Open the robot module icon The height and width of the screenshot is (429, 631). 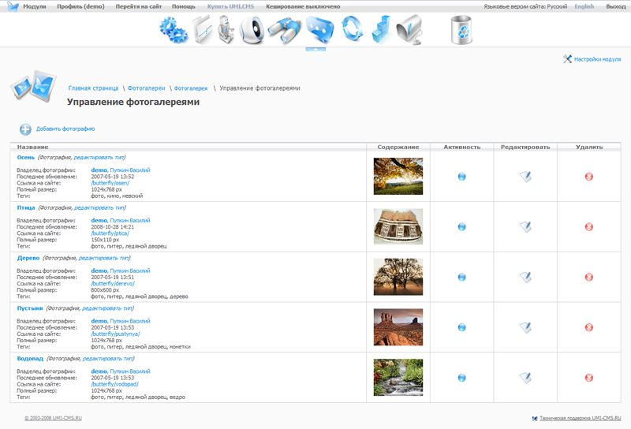coord(226,29)
